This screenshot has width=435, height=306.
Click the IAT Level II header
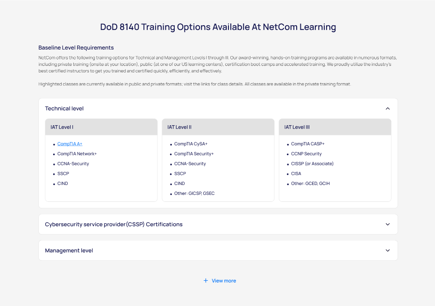point(179,127)
